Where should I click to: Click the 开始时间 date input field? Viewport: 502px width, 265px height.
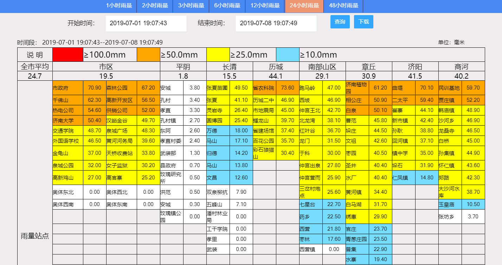pos(146,23)
